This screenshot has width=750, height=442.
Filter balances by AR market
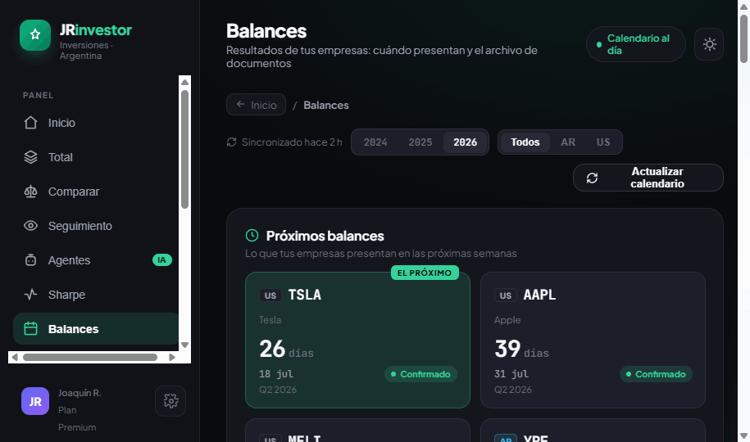[x=568, y=142]
